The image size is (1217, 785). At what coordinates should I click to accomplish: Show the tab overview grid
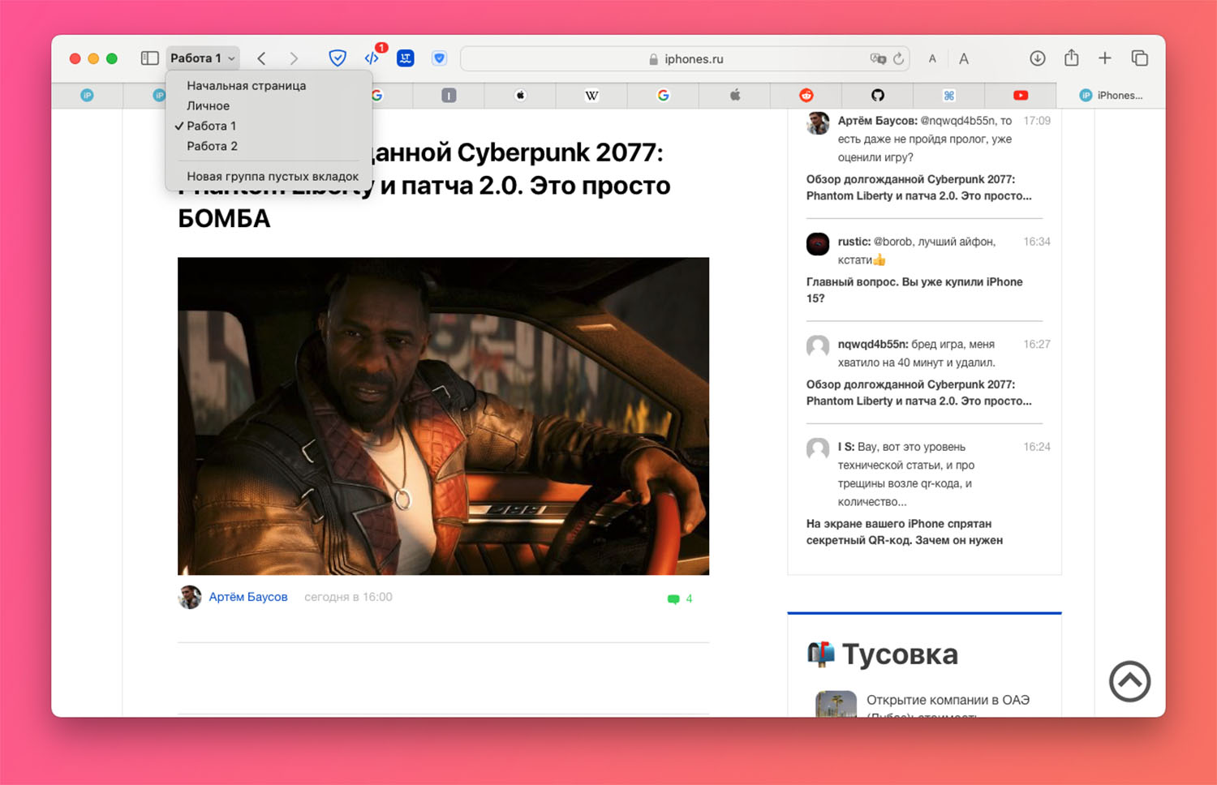point(1139,58)
